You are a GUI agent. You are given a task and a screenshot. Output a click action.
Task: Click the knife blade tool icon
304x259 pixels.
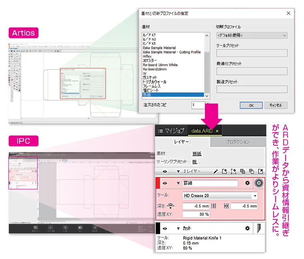(259, 228)
